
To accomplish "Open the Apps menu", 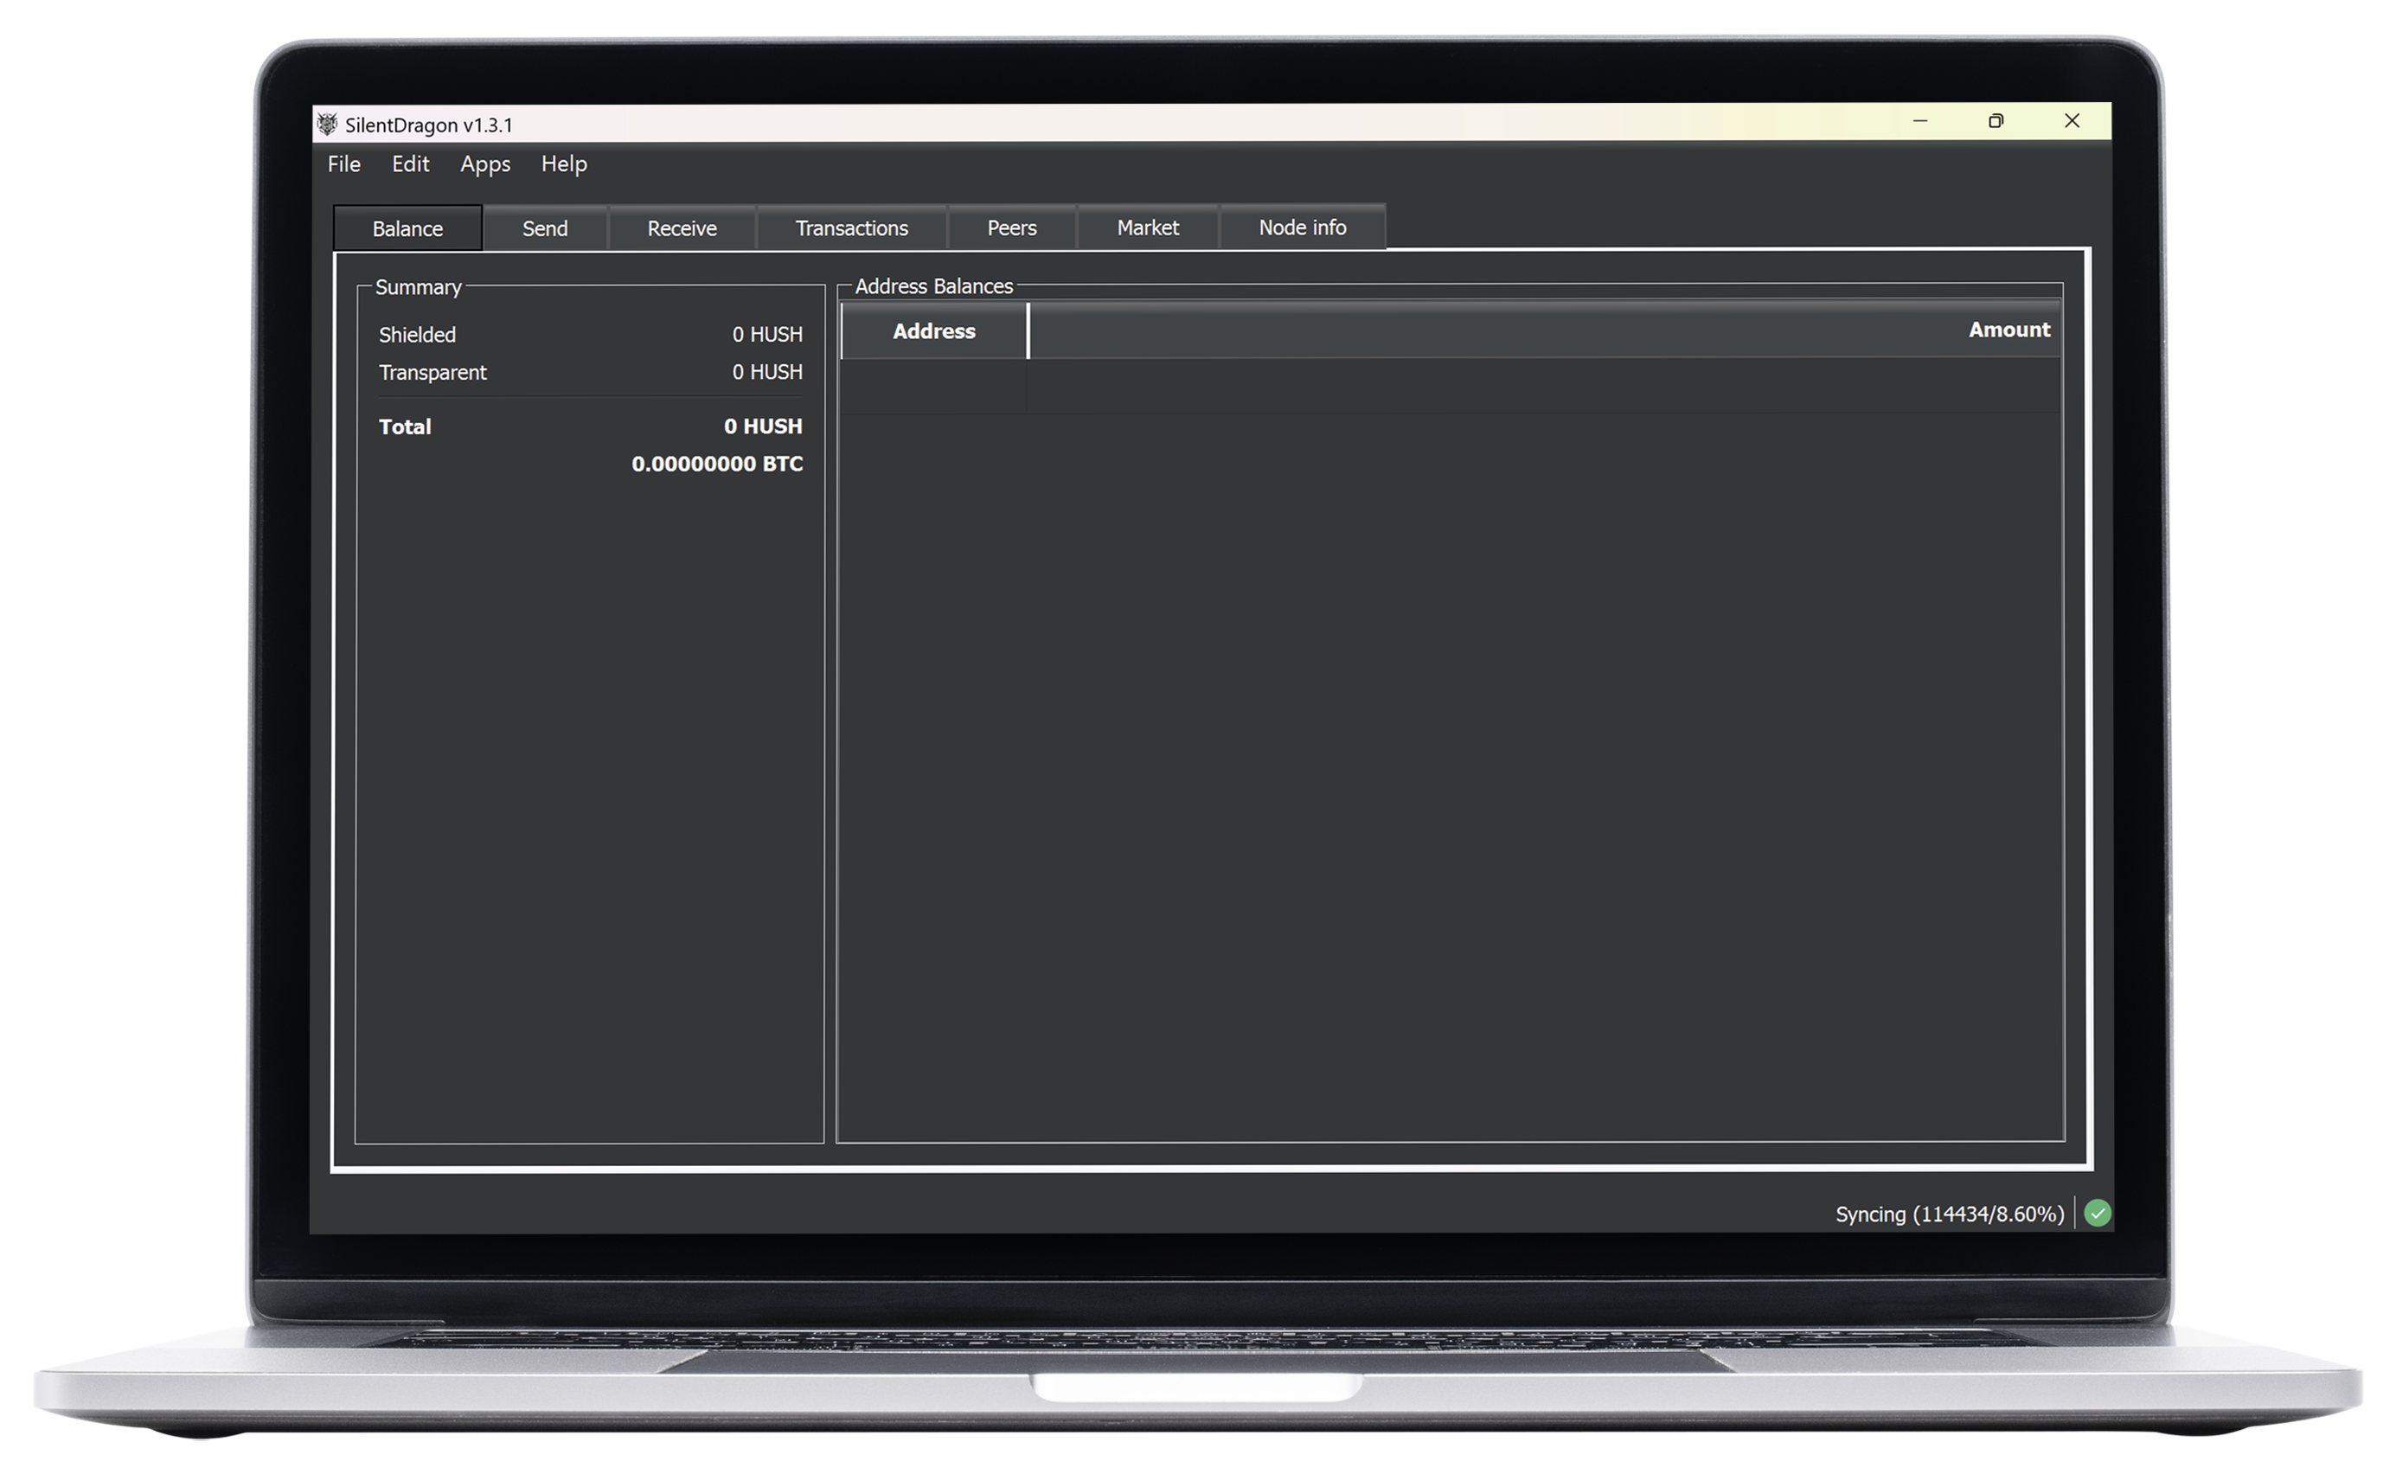I will click(484, 163).
